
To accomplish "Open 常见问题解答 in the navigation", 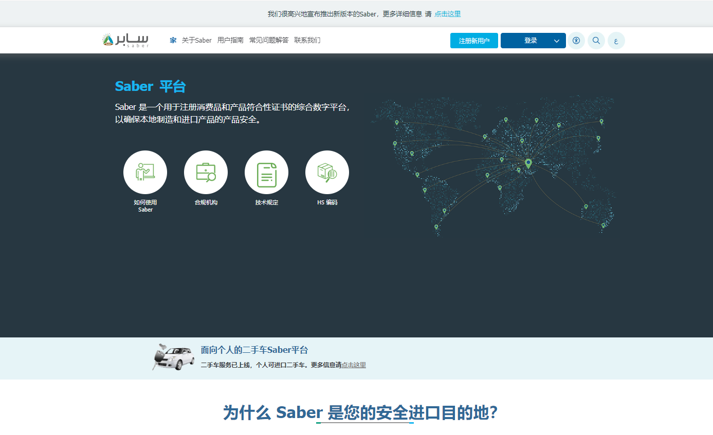I will pyautogui.click(x=268, y=40).
